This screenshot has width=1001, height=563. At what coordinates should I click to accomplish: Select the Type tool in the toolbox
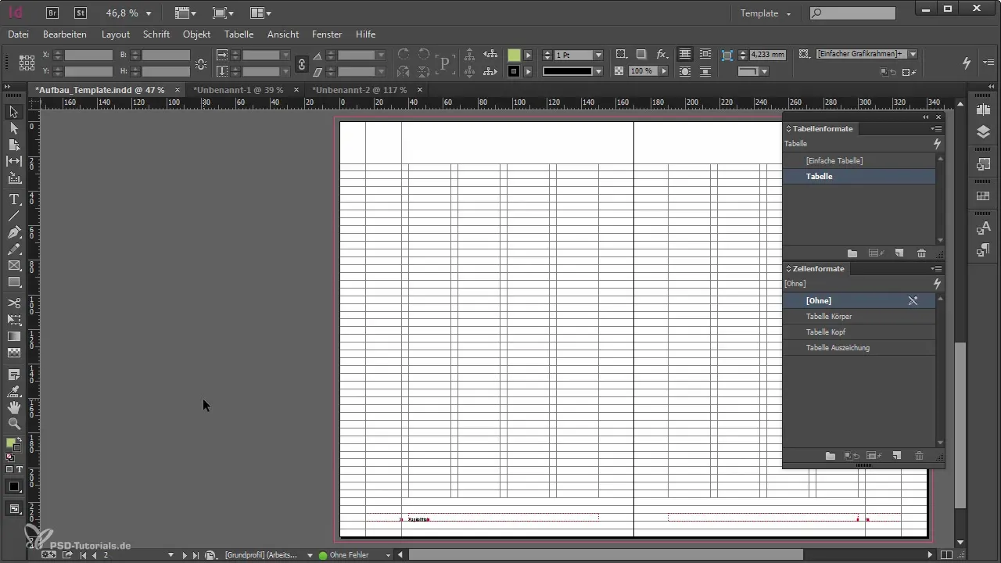click(14, 199)
